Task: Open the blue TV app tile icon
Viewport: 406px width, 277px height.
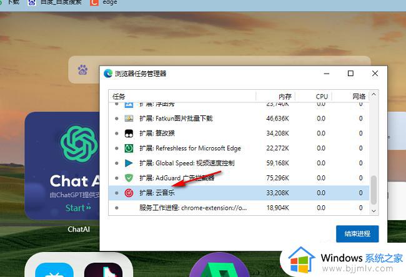Action: tap(54, 270)
